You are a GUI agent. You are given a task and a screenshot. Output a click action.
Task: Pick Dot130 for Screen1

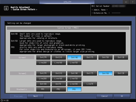click(x=121, y=57)
